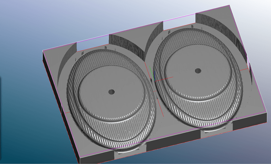271x164 pixels.
Task: Select the center hole of the left oval cavity
Action: (x=112, y=92)
